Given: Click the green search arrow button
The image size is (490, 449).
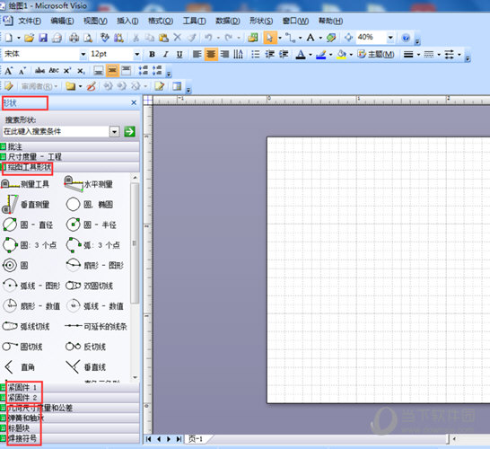Looking at the screenshot, I should click(130, 132).
